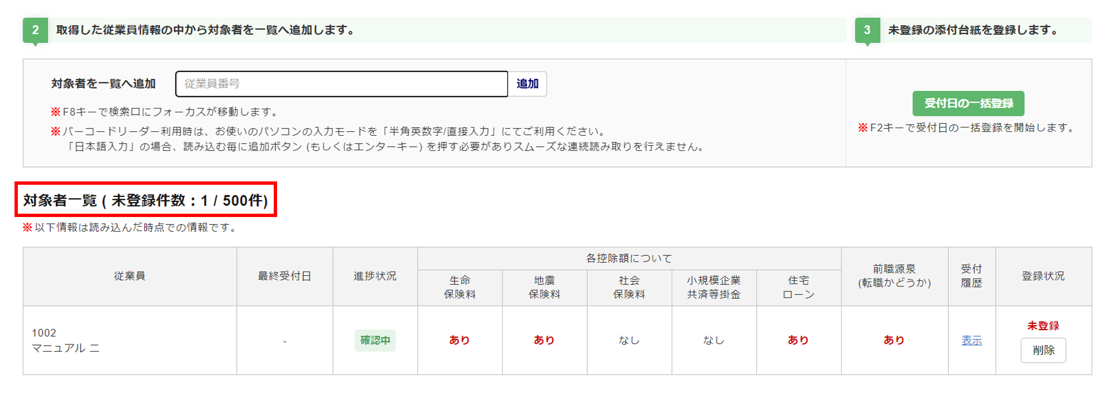1115x399 pixels.
Task: Click なし value under 小規模企業共済等掛金
Action: [x=714, y=341]
